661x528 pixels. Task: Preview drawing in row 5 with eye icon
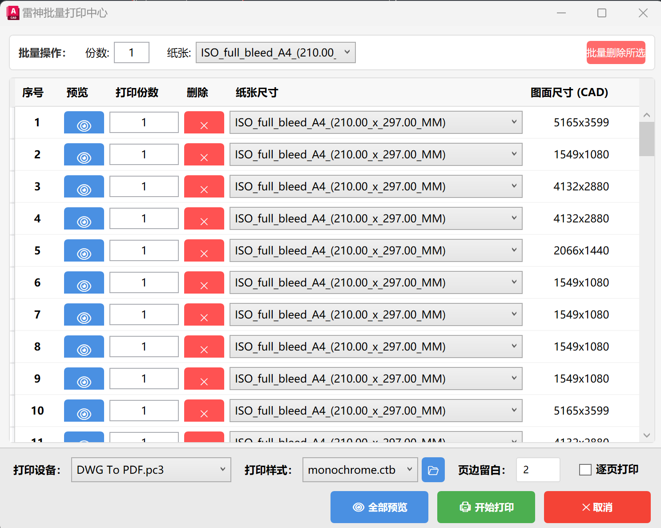click(x=84, y=250)
